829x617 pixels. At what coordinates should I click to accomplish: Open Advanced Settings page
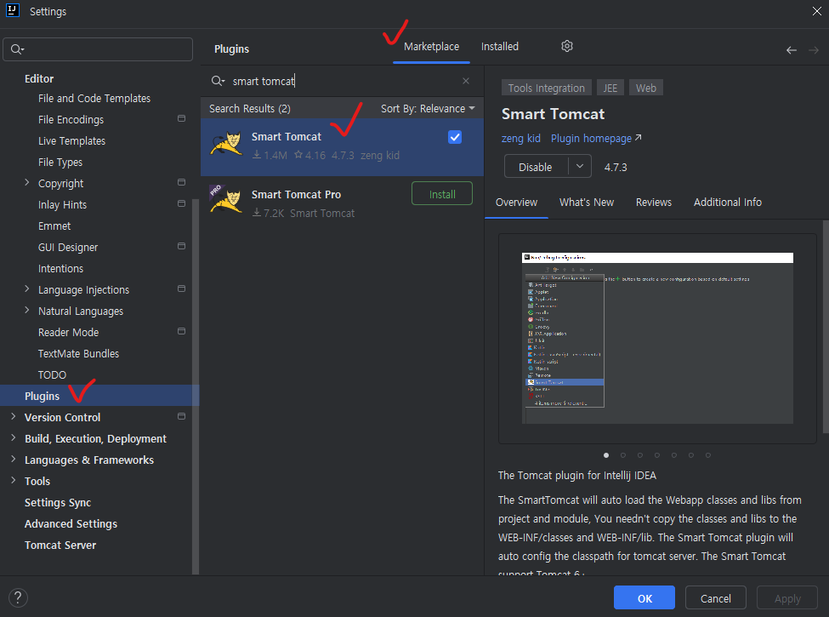[x=71, y=523]
